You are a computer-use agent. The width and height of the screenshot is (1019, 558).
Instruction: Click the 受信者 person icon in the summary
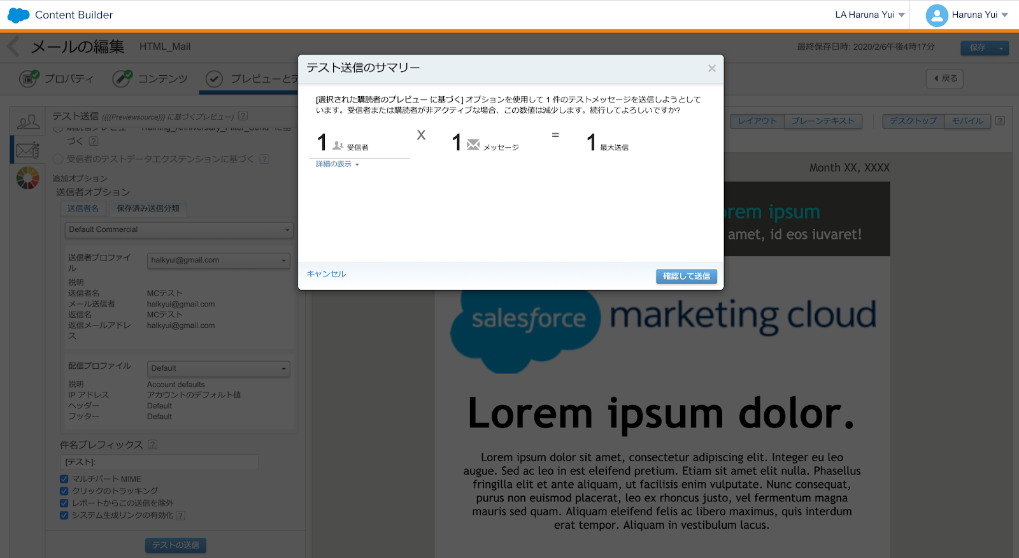tap(338, 145)
